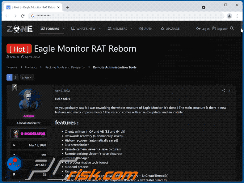This screenshot has height=183, width=244.
Task: Expand the Members dropdown arrow
Action: pos(132,29)
